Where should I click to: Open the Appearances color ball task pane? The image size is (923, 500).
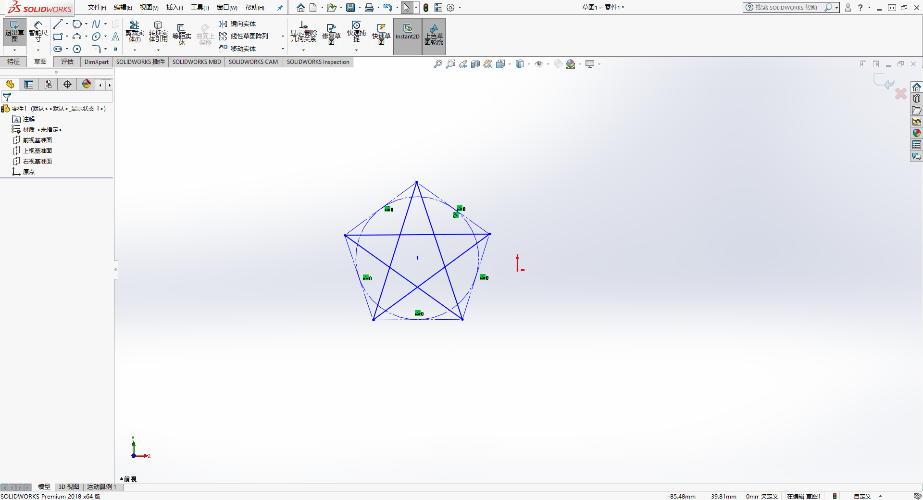click(x=917, y=133)
